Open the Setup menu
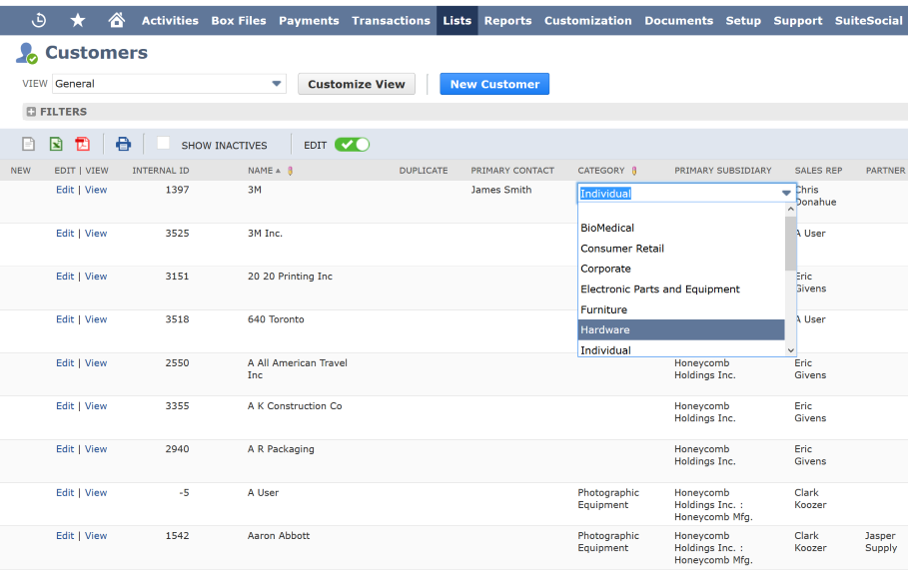Image resolution: width=908 pixels, height=572 pixels. 743,20
